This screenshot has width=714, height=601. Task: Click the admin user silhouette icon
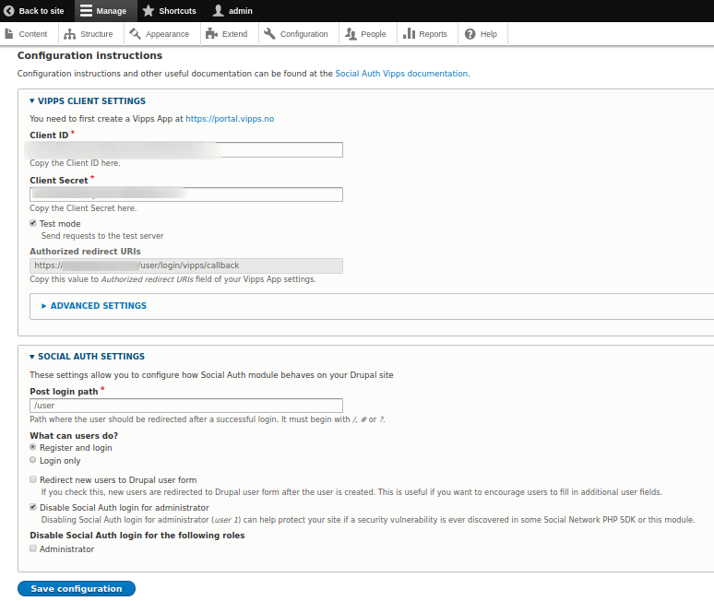(x=218, y=10)
